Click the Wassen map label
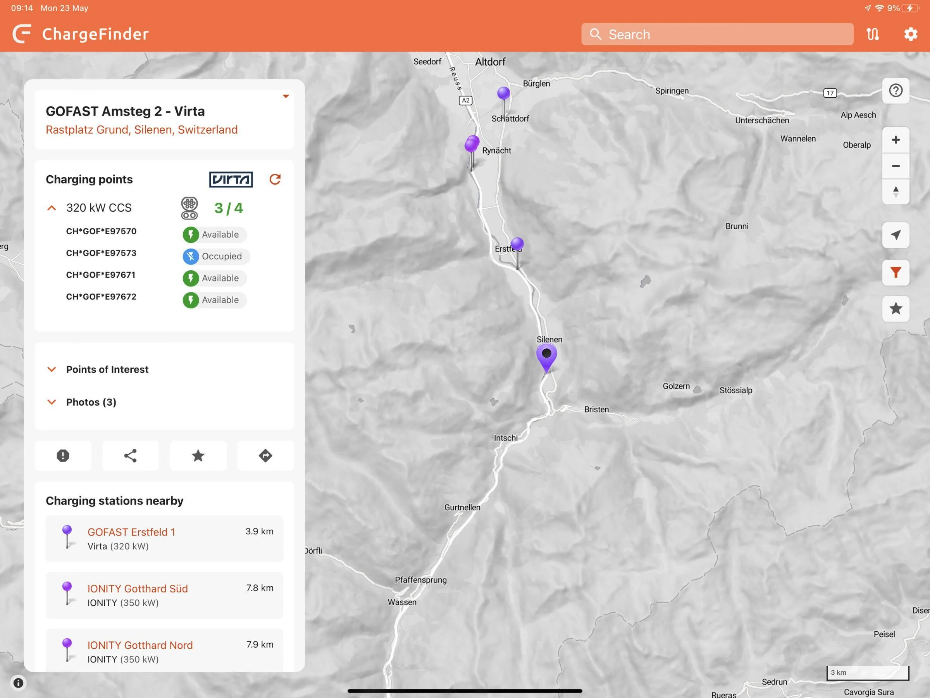930x698 pixels. pyautogui.click(x=402, y=602)
